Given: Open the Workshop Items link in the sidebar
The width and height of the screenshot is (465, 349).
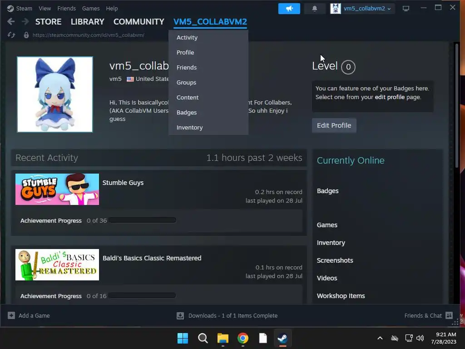Looking at the screenshot, I should [x=341, y=296].
